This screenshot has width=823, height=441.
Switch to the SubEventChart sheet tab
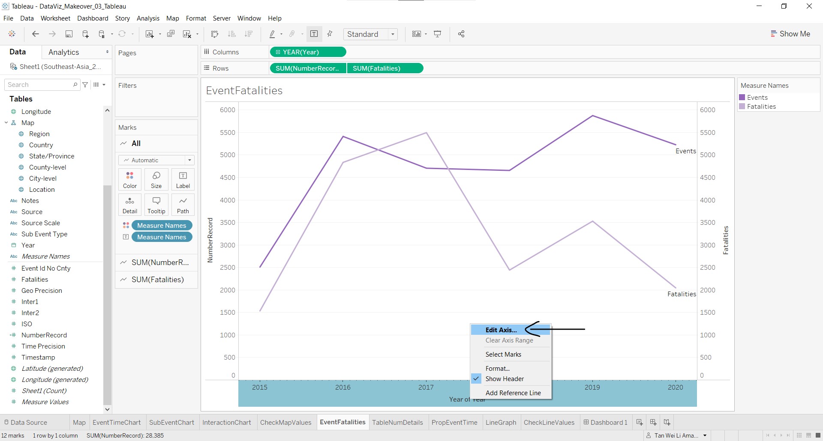[171, 422]
